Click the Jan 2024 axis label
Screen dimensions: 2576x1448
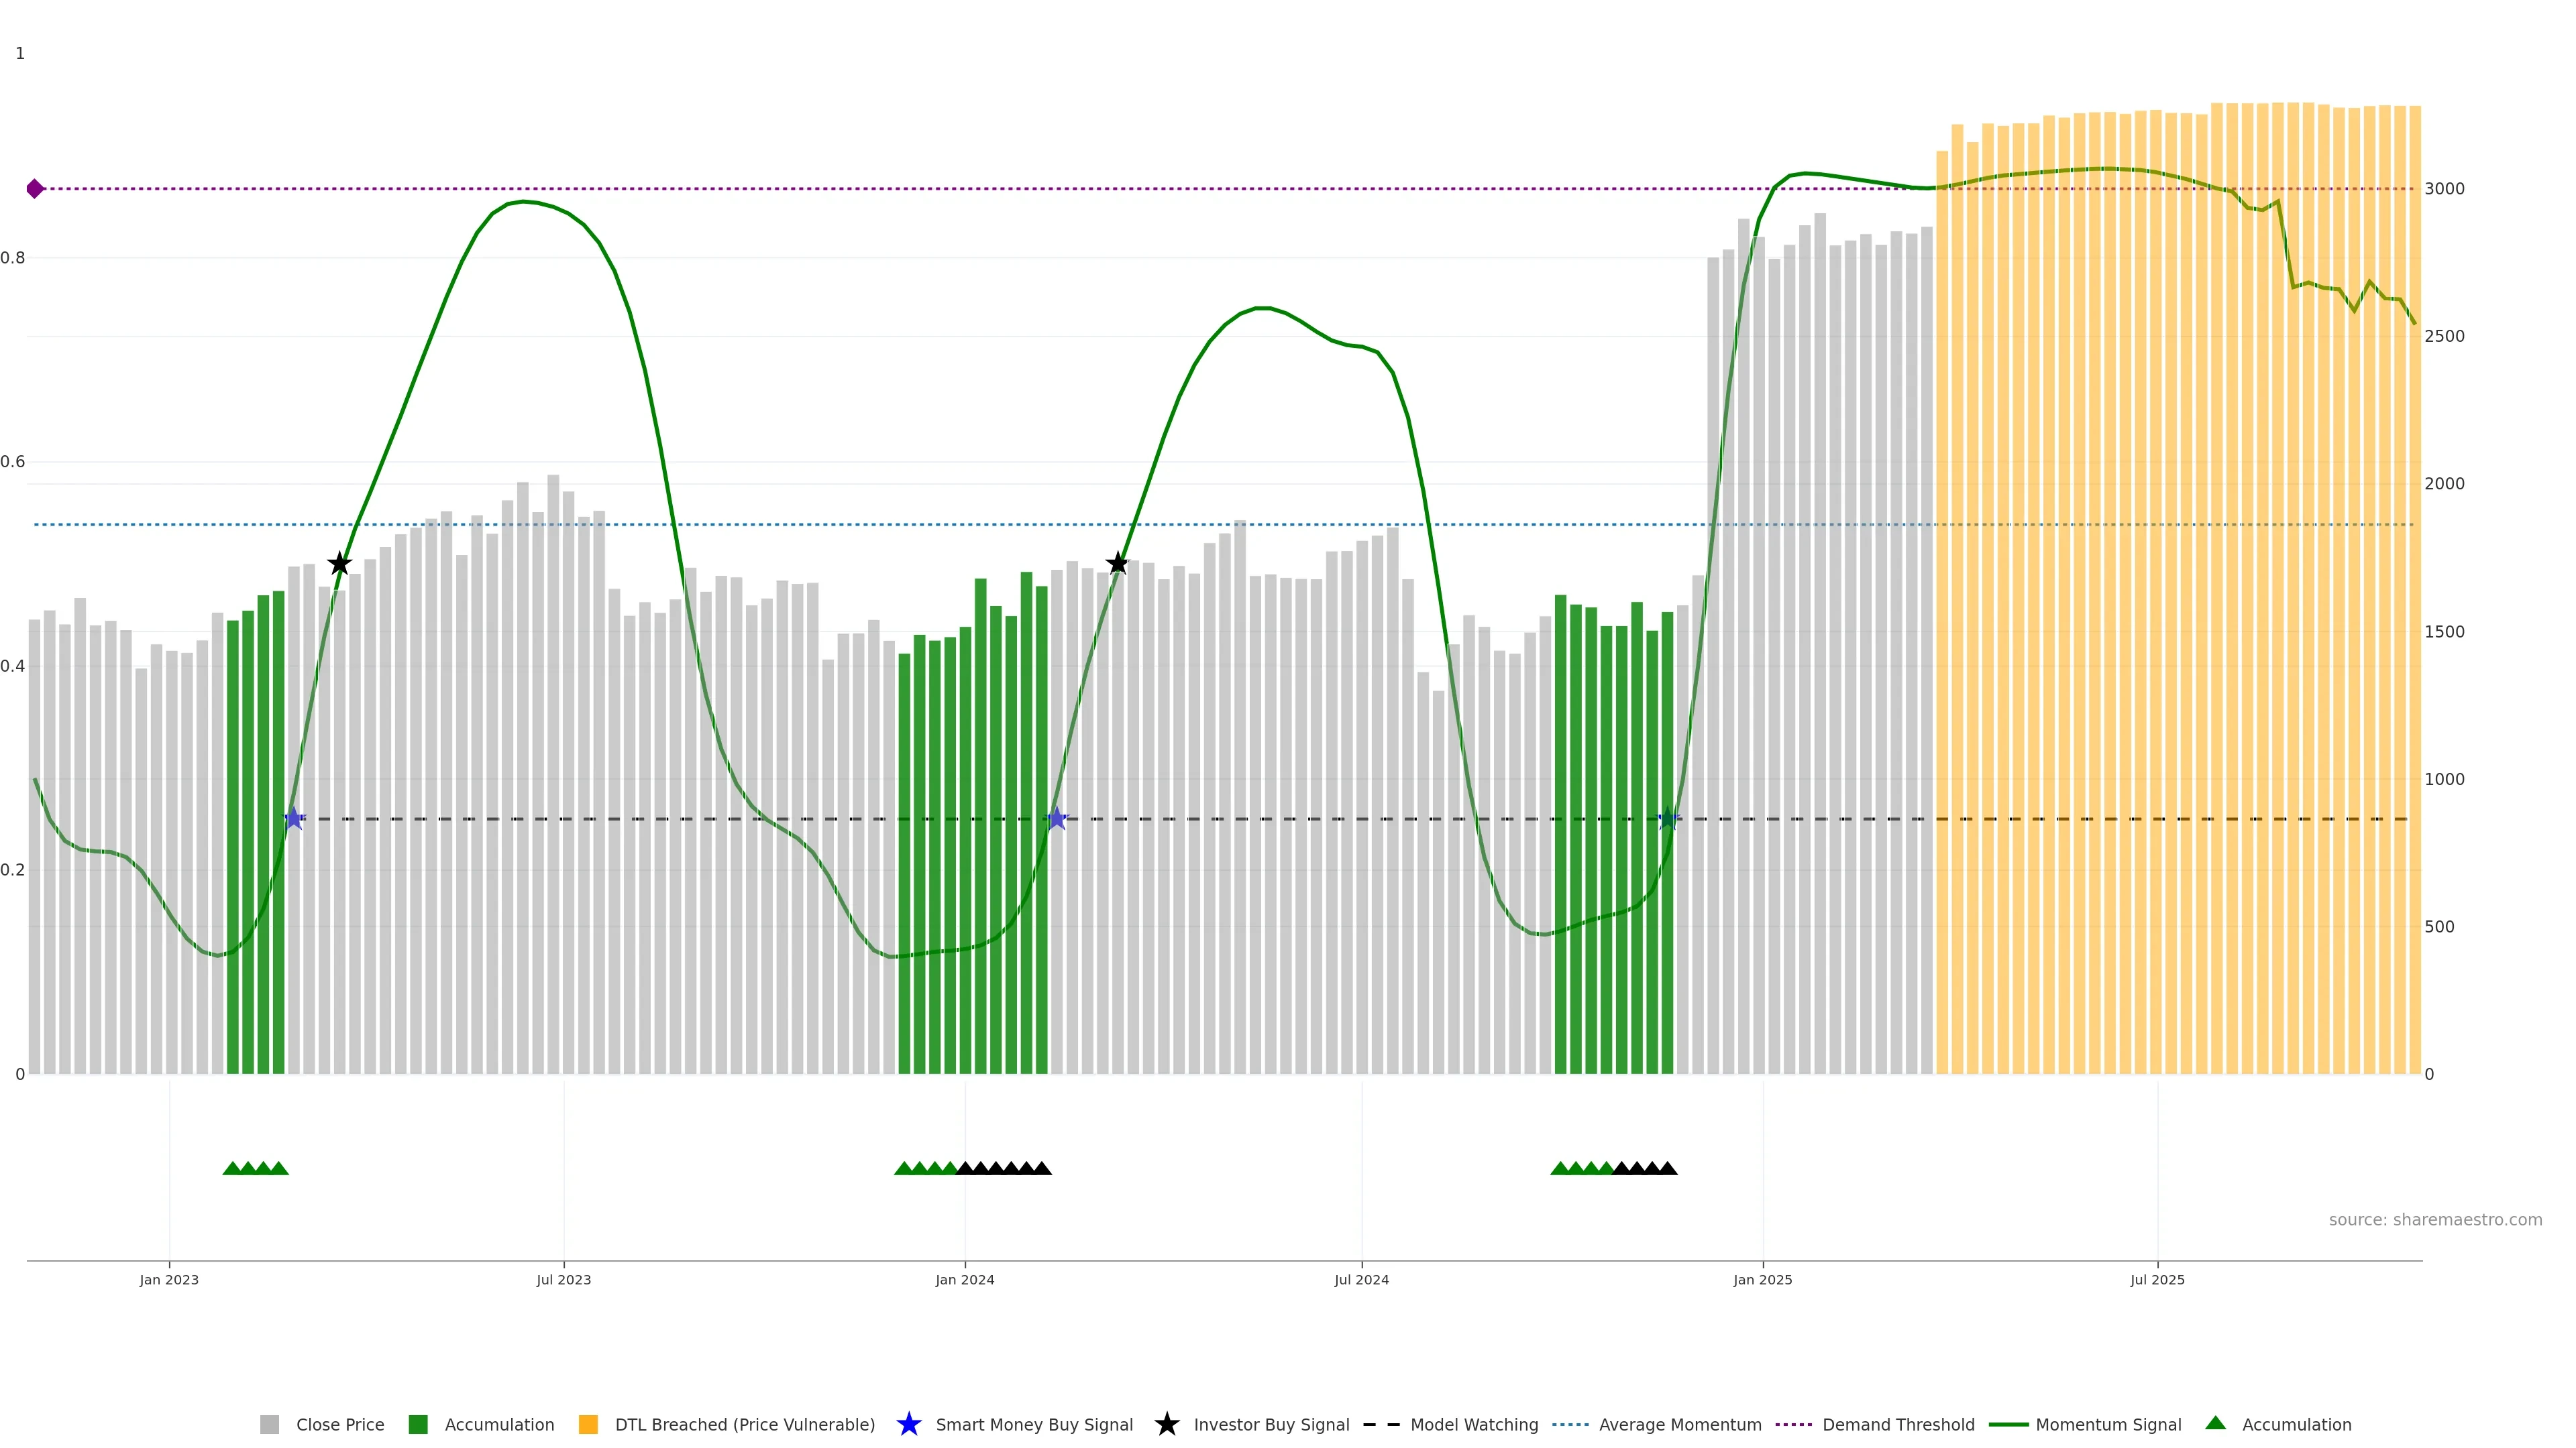(964, 1280)
